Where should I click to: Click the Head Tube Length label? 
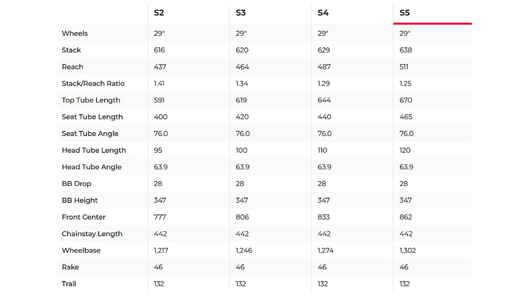click(x=94, y=151)
